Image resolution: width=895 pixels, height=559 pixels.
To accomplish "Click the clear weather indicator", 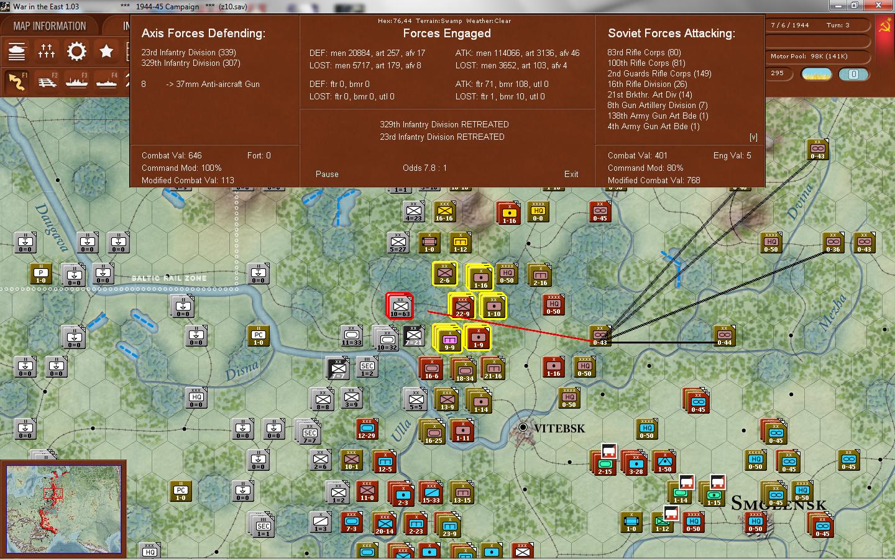I will click(817, 75).
